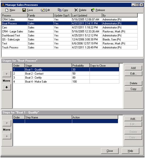Image resolution: width=145 pixels, height=158 pixels.
Task: Select the CRM - Large Sales process row
Action: pos(69,31)
